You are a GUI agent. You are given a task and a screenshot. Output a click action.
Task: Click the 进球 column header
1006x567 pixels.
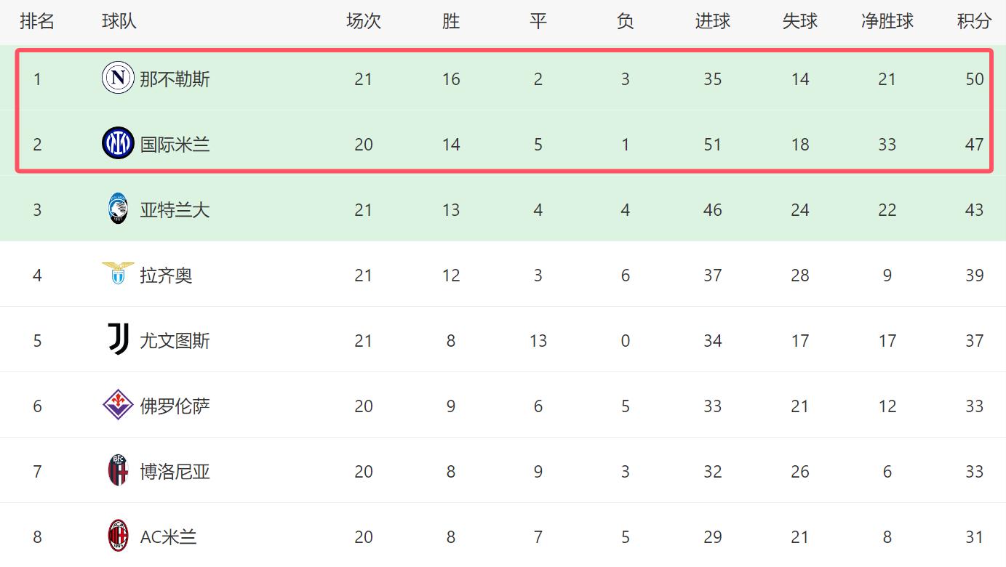713,21
